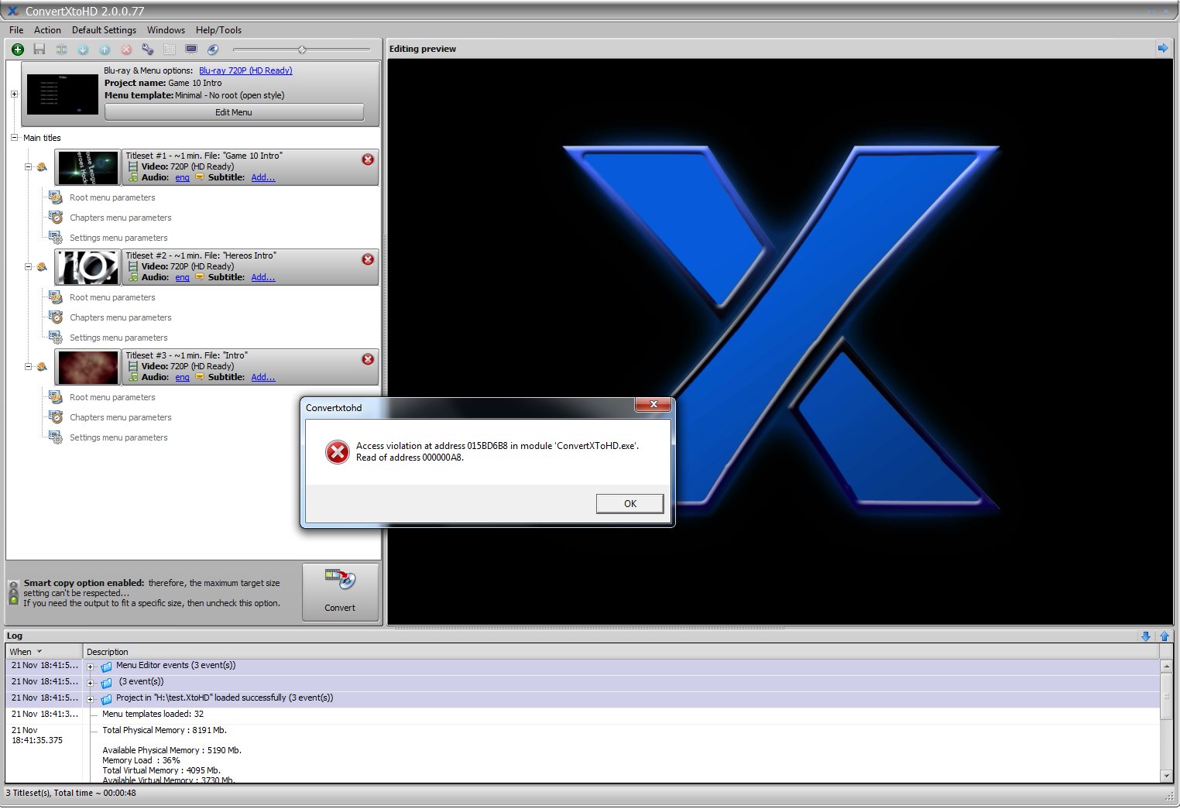Screen dimensions: 1180x809
Task: Collapse Titleset #1 tree node
Action: 28,167
